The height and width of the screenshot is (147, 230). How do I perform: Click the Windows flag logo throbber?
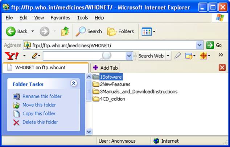coord(220,18)
